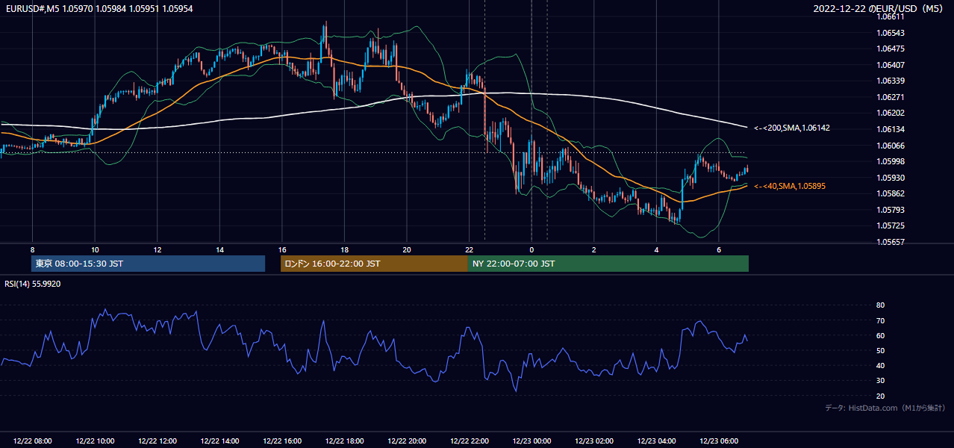954x448 pixels.
Task: Click the RSI scale value 70
Action: (880, 320)
